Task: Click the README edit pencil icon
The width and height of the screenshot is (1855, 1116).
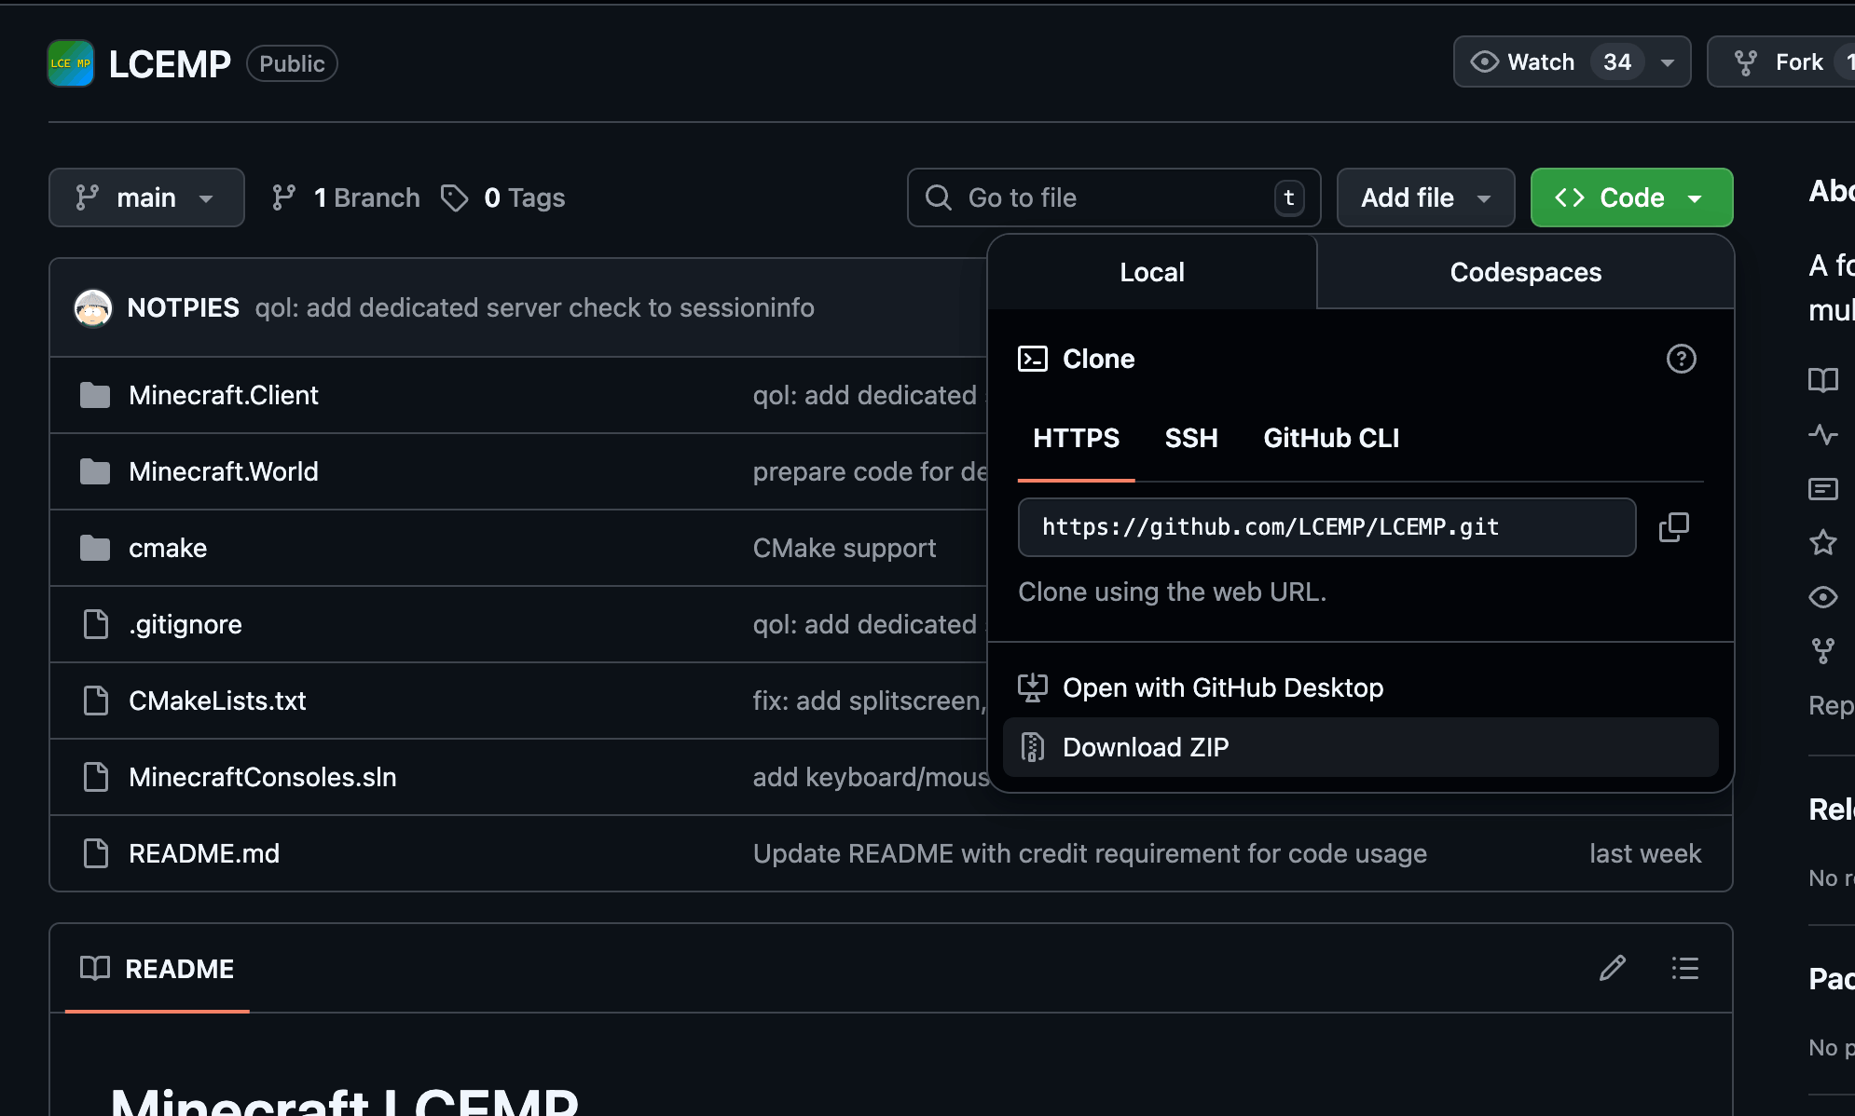Action: pyautogui.click(x=1613, y=968)
